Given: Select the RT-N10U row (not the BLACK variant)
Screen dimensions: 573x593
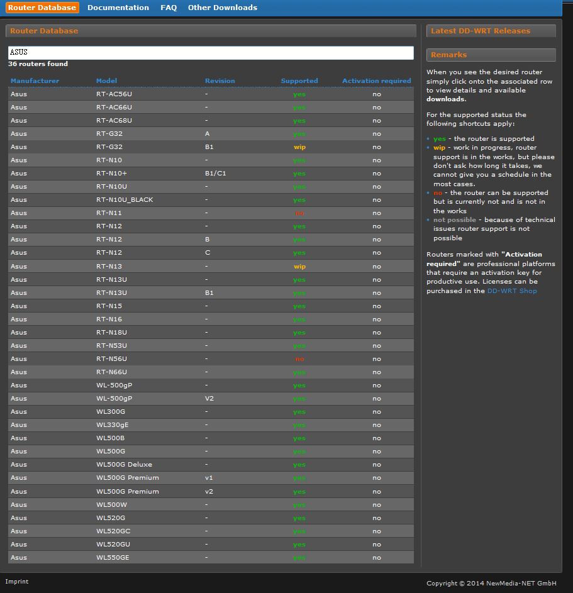Looking at the screenshot, I should pyautogui.click(x=211, y=187).
